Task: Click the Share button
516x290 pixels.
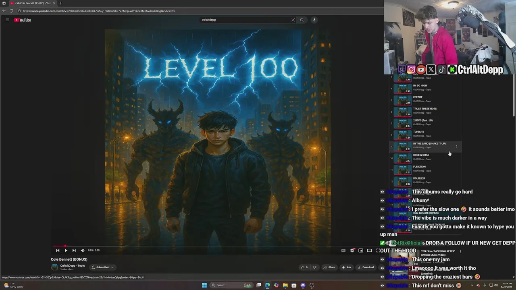Action: [329, 267]
